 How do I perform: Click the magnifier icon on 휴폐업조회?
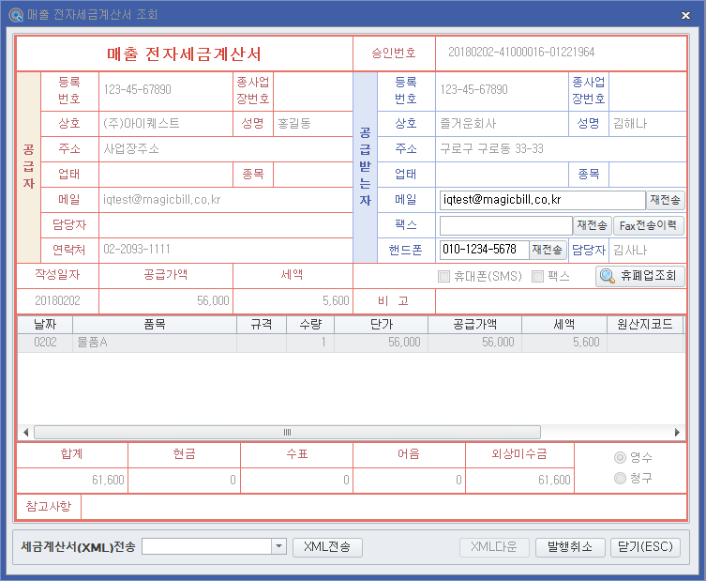click(x=608, y=276)
